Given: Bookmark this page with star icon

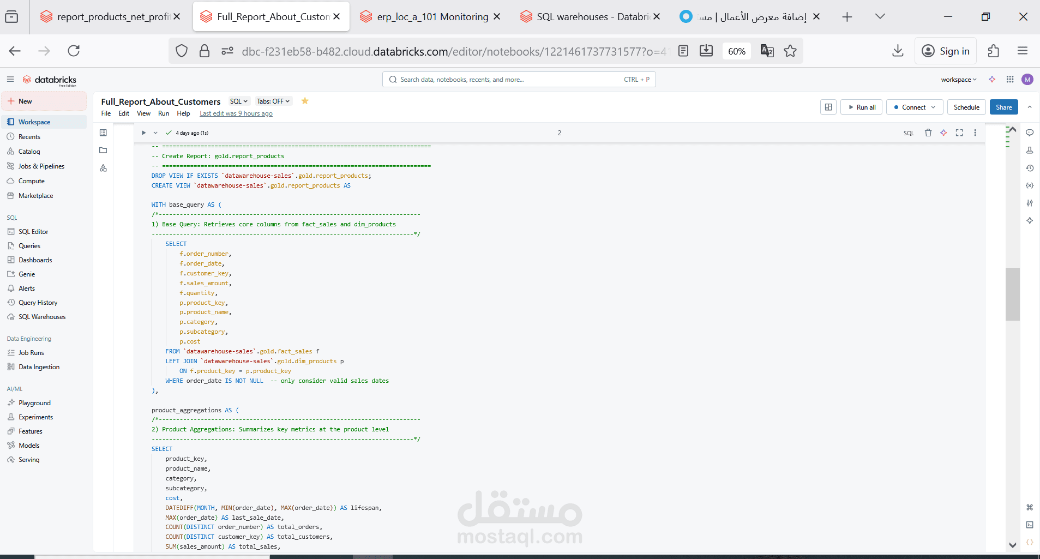Looking at the screenshot, I should tap(790, 51).
